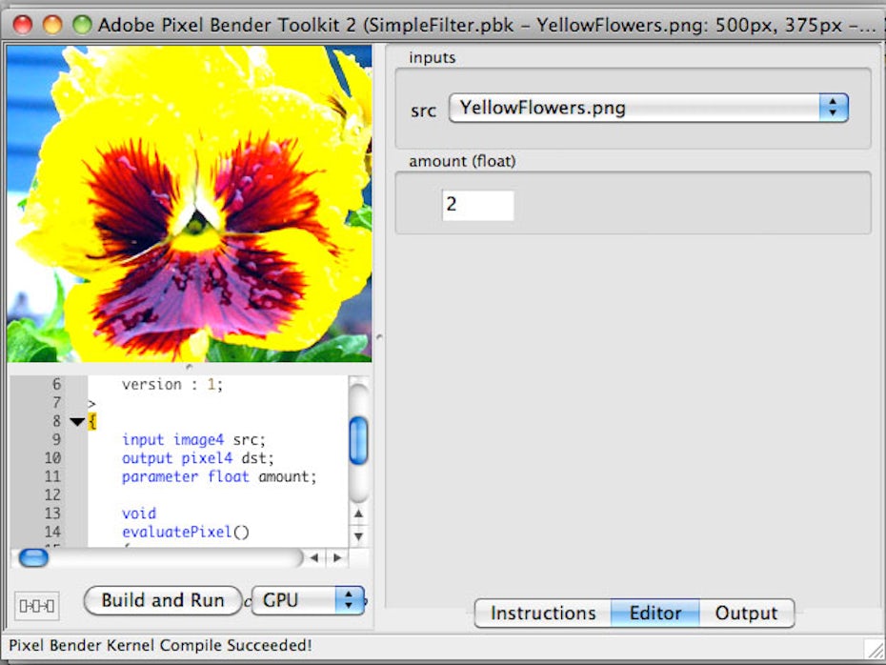Click the graph view icon beside Build and Run

pos(37,605)
